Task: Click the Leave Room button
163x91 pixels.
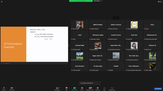Action: point(158,89)
